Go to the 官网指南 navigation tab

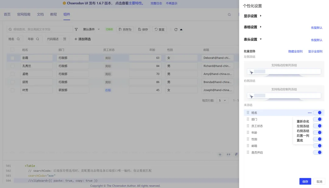[24, 14]
